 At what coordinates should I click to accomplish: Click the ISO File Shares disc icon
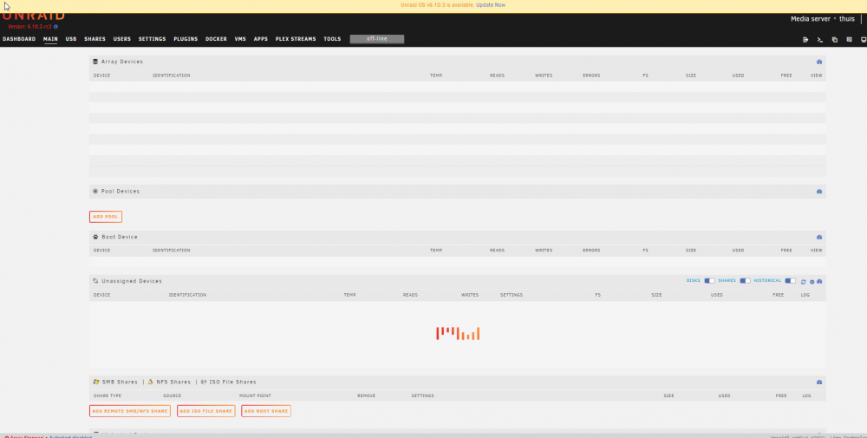[204, 382]
